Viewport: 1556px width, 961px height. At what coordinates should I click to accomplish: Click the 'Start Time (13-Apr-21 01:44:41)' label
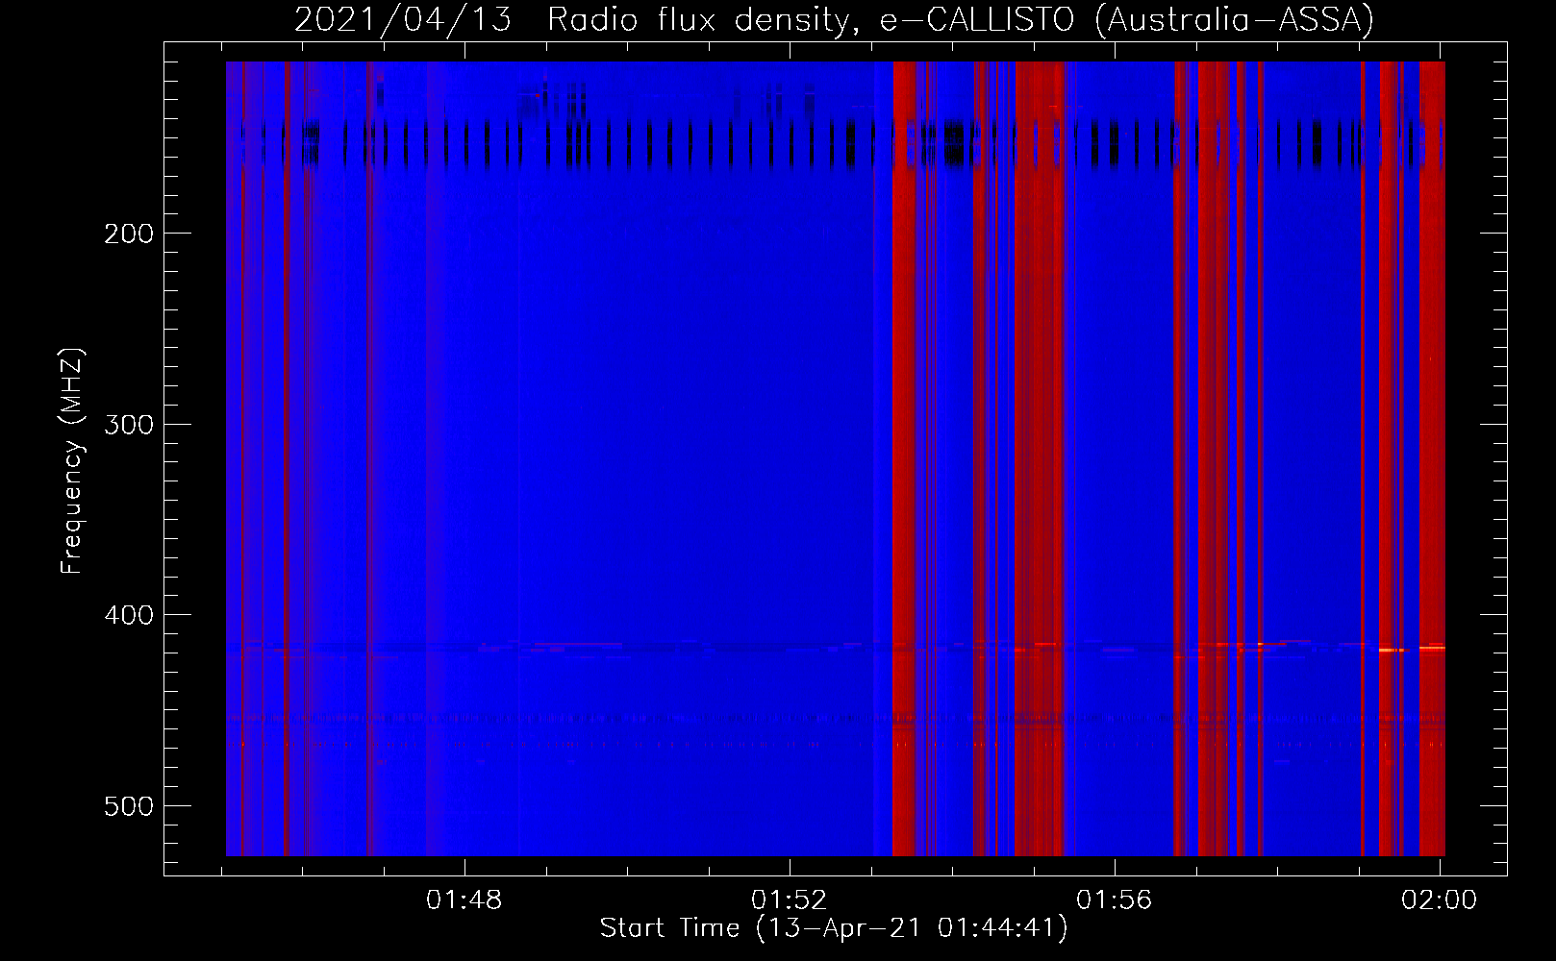click(x=834, y=928)
